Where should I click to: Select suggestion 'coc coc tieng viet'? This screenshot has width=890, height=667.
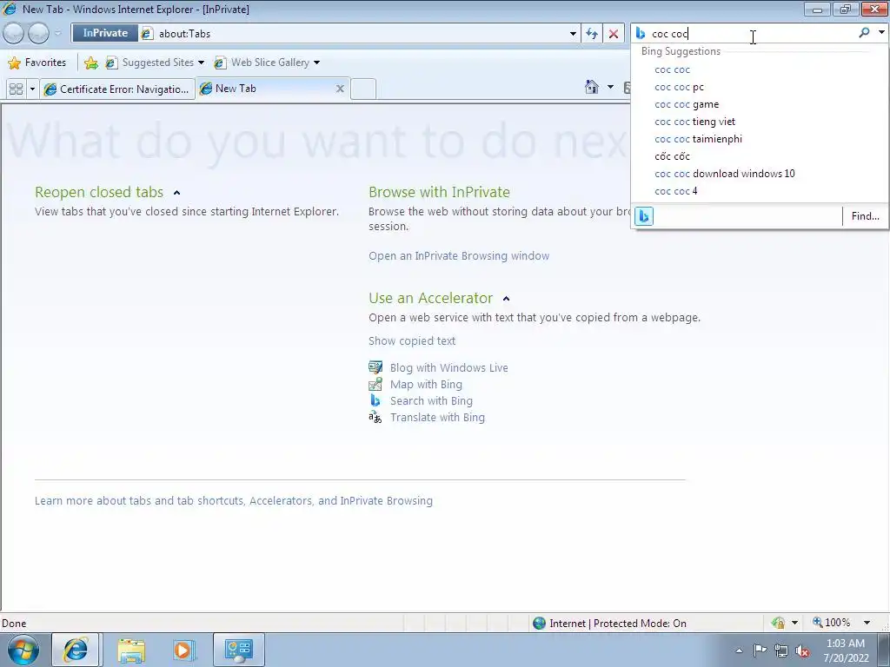[760, 122]
